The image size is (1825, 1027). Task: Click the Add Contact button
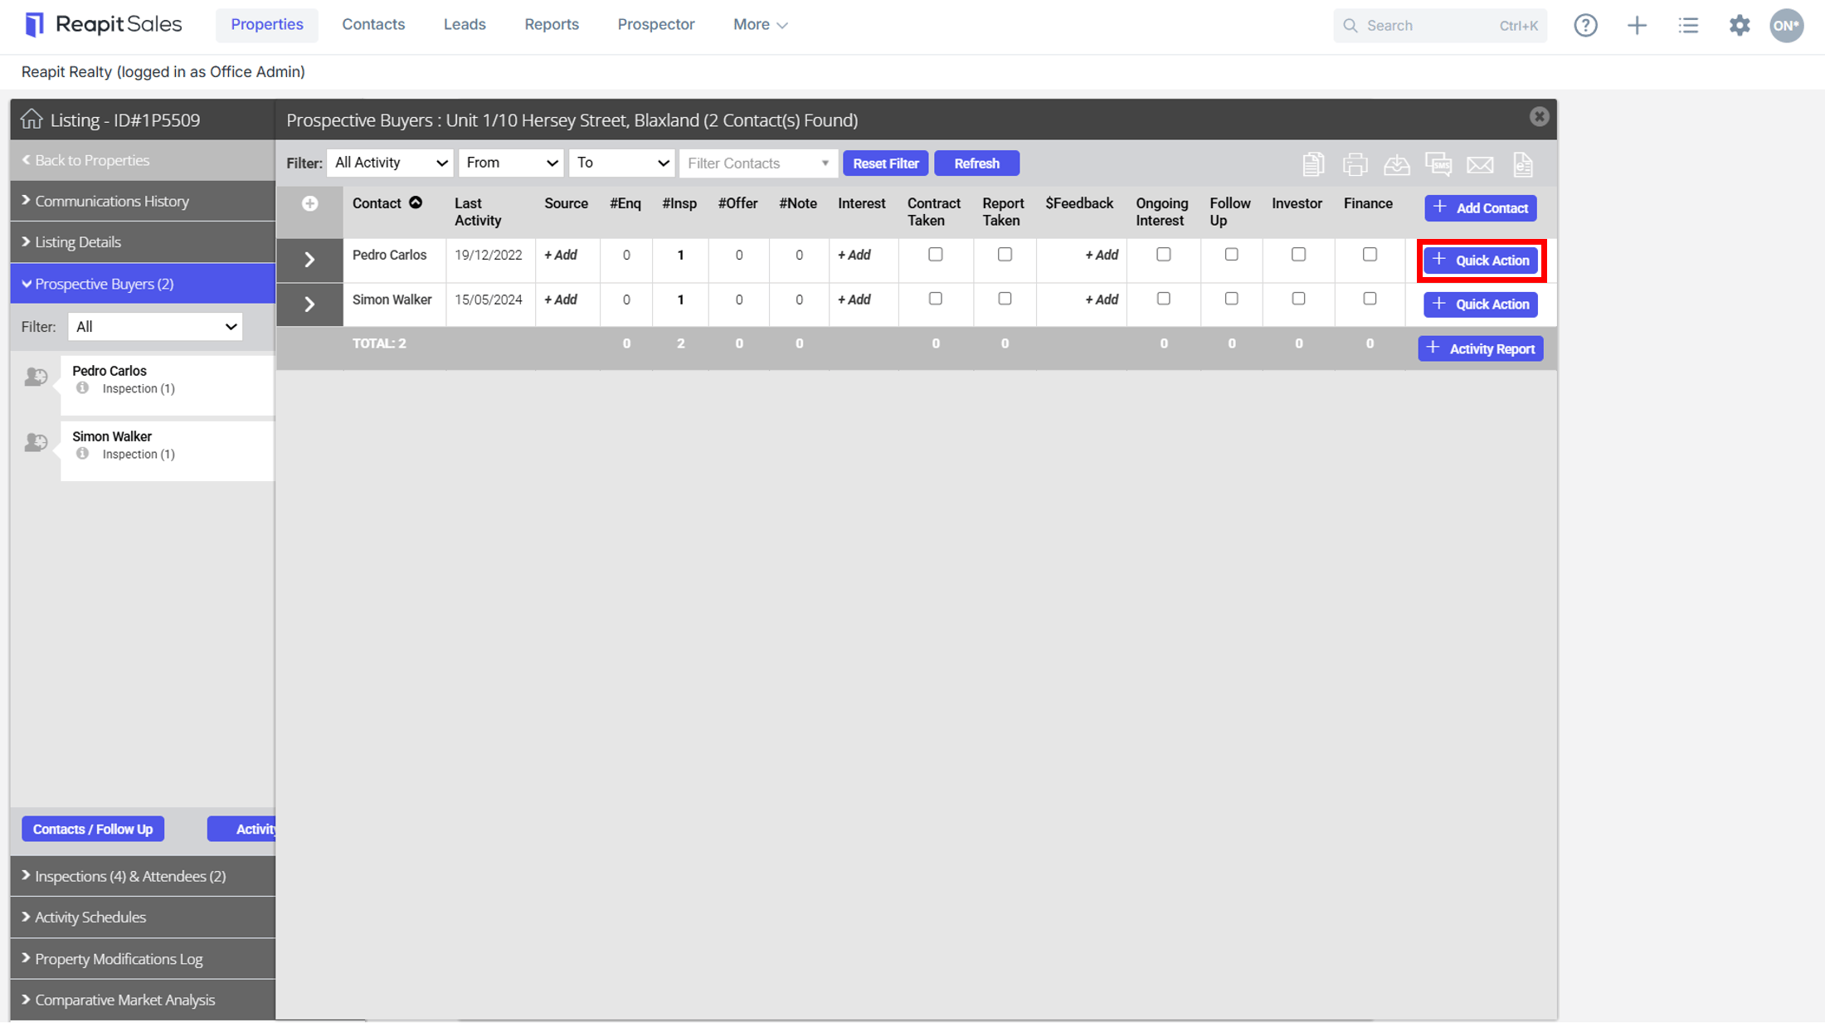(1480, 208)
